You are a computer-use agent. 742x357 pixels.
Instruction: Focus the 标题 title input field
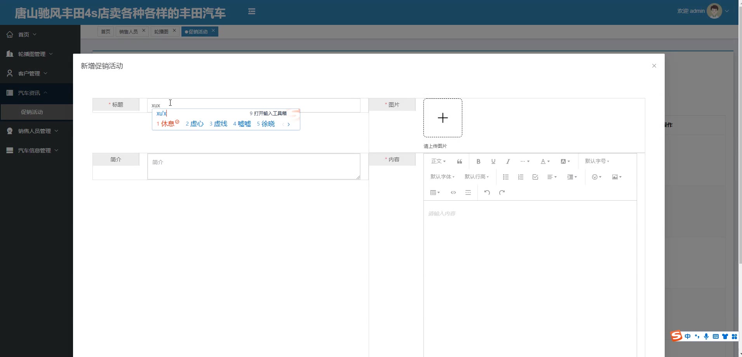point(254,105)
